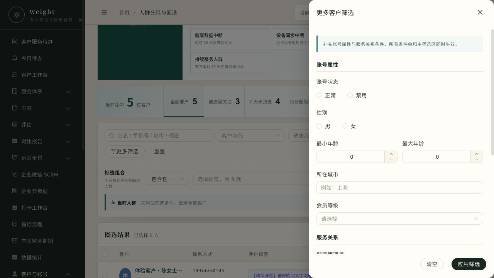This screenshot has width=494, height=278.
Task: Open 首页 breadcrumb link
Action: (x=124, y=12)
